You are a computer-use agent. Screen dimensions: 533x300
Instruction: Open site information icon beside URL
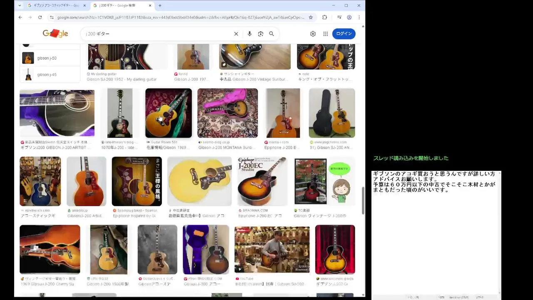pos(52,17)
